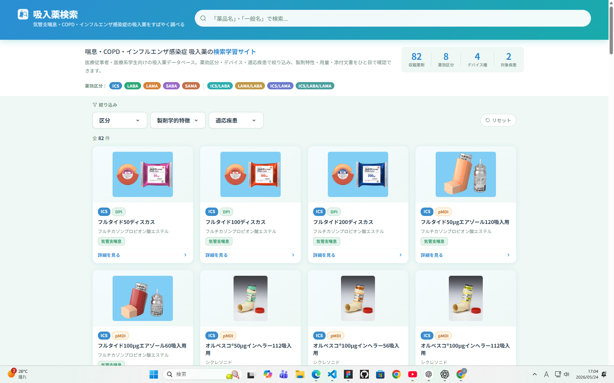Click the chevron arrow on フルタイド50μgエアゾール card

click(x=508, y=255)
